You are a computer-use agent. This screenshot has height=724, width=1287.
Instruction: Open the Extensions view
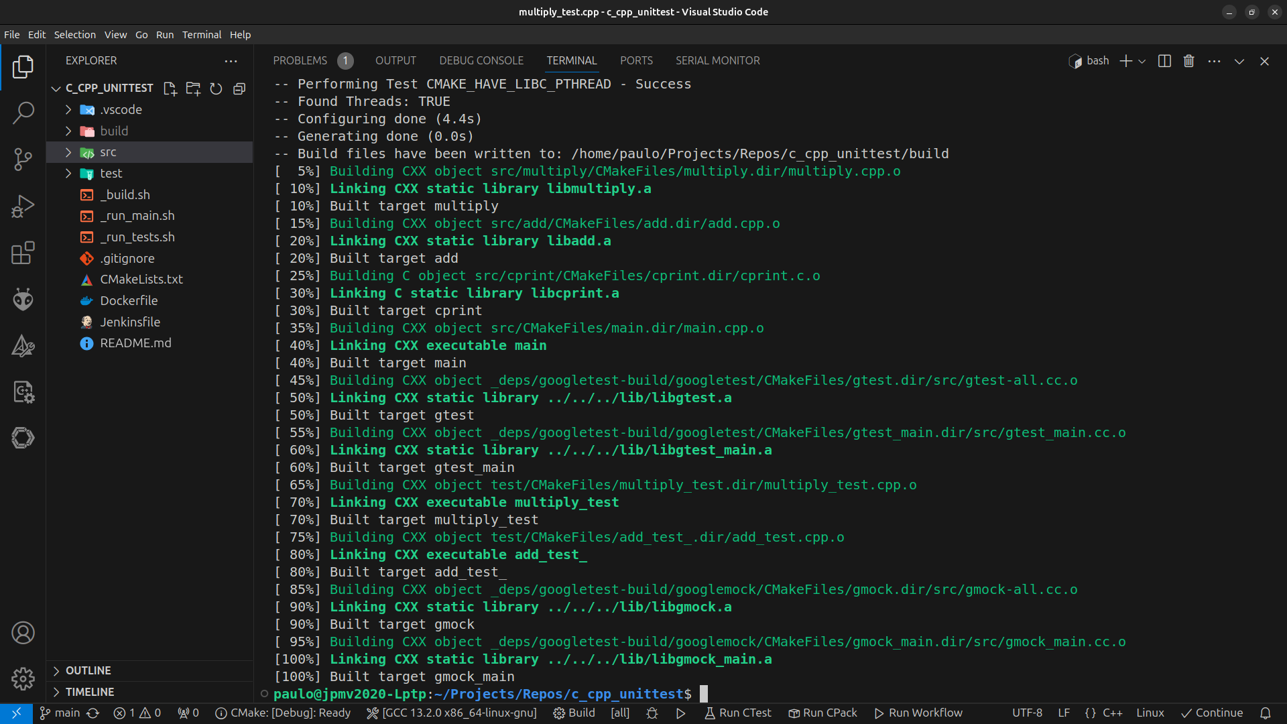(x=23, y=253)
